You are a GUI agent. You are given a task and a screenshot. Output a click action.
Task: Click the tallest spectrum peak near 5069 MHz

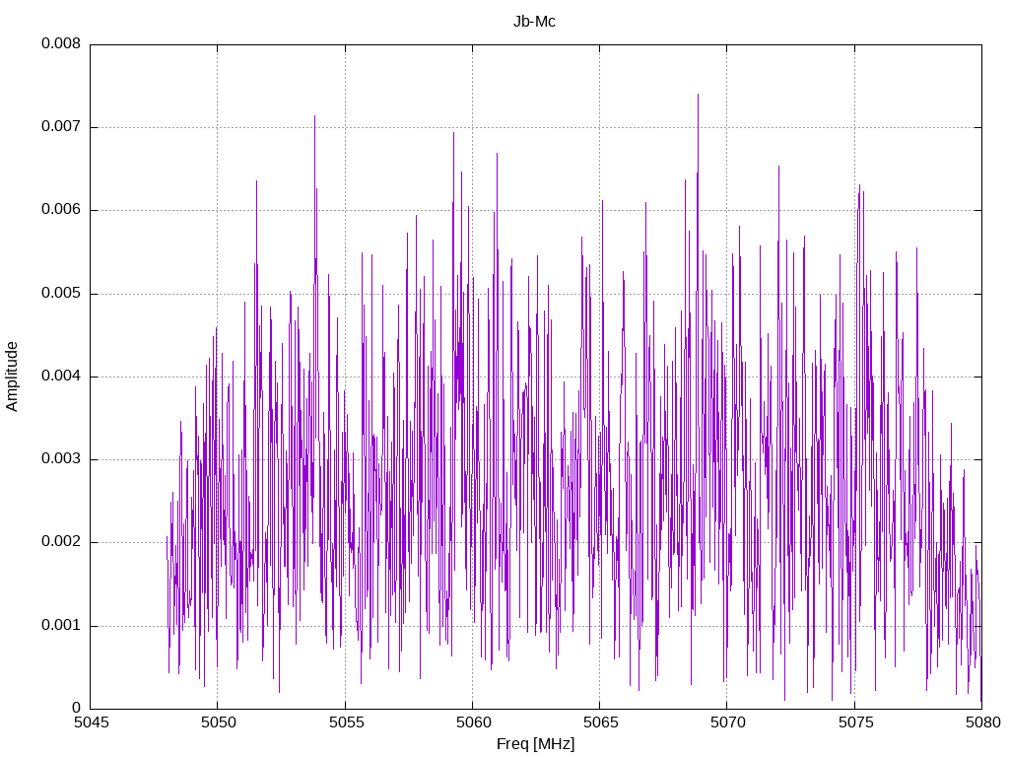698,96
